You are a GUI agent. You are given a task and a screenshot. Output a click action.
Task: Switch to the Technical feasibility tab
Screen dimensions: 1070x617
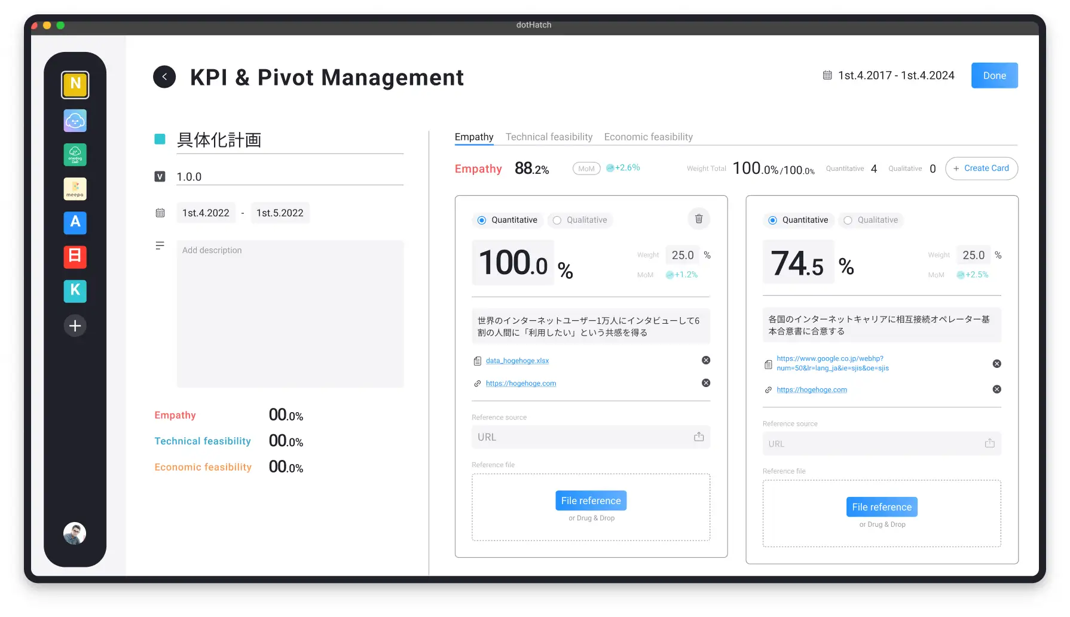point(549,137)
